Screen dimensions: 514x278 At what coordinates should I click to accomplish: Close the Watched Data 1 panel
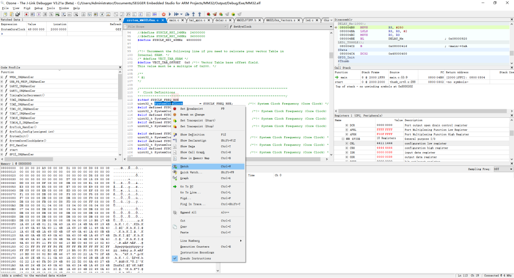pyautogui.click(x=120, y=19)
